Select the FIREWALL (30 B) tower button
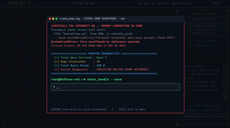The height and width of the screenshot is (128, 230). click(203, 26)
